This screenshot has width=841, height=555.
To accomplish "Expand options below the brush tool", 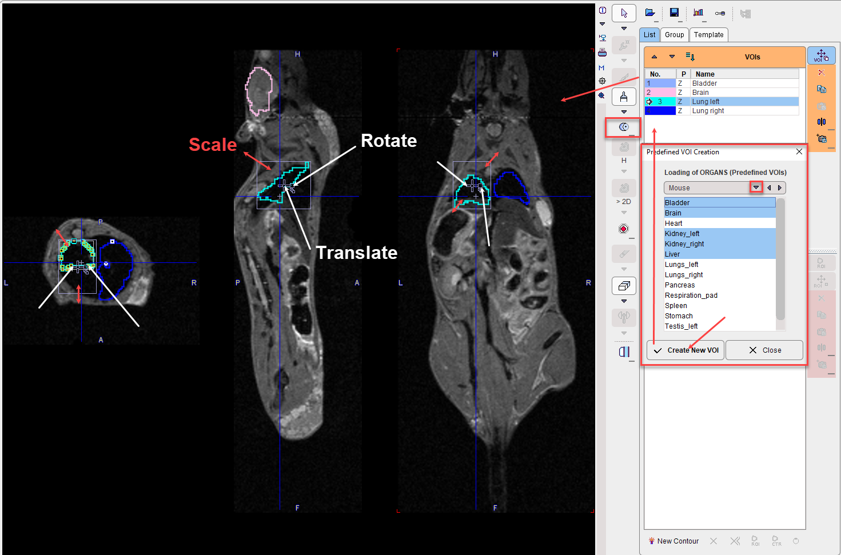I will point(624,111).
